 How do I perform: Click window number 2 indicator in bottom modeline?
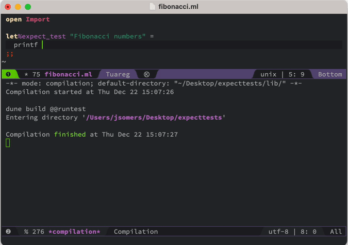[8, 232]
